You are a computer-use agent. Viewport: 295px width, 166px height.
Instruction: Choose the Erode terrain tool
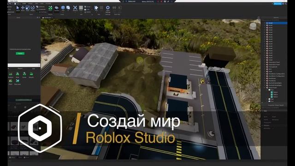point(24,75)
